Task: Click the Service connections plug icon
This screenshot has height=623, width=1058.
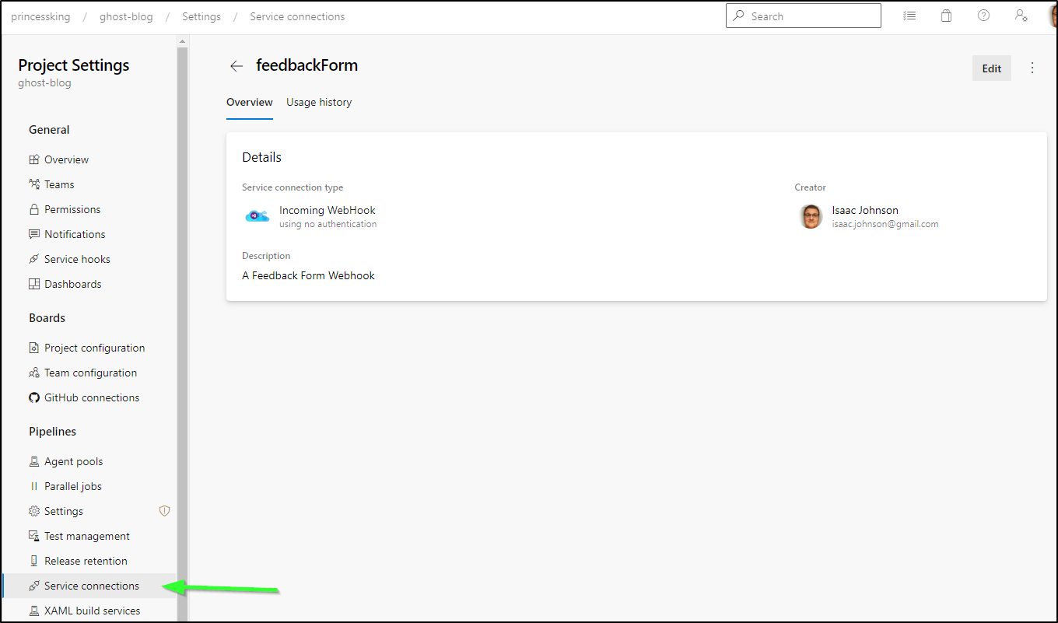Action: (x=34, y=586)
